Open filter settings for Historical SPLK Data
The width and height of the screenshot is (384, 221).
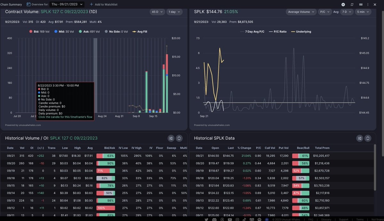coord(360,138)
